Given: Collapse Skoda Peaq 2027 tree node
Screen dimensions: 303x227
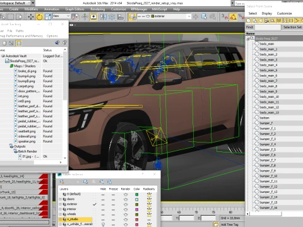Looking at the screenshot, I should [x=248, y=38].
